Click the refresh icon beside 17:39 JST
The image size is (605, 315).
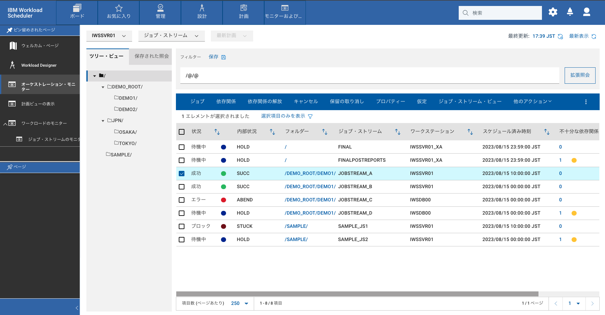point(560,37)
